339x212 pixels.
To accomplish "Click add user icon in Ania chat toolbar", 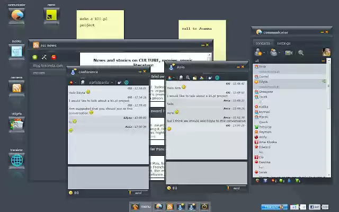I will tap(201, 78).
